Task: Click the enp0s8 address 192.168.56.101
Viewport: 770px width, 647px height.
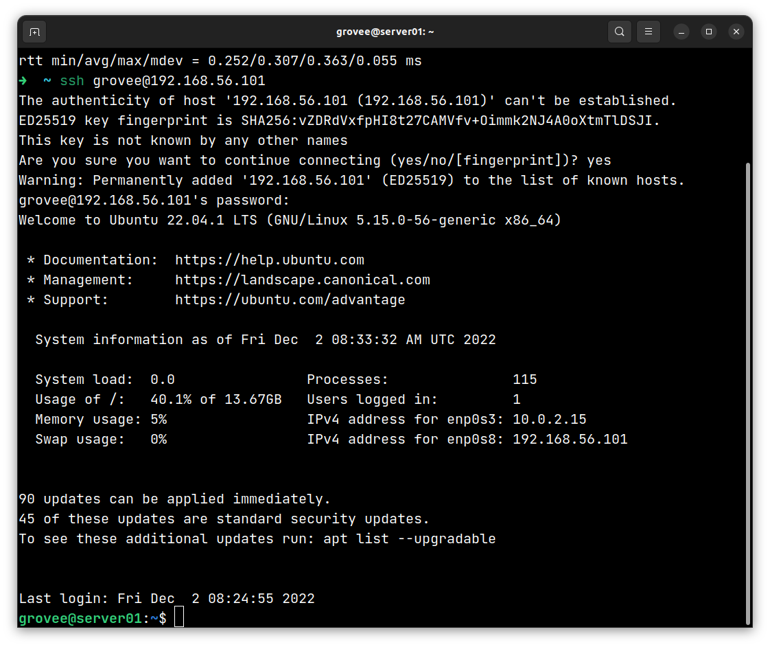Action: pyautogui.click(x=570, y=440)
